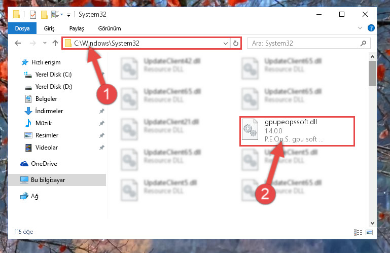
Task: Click New Folder icon in title bar
Action: tap(44, 15)
